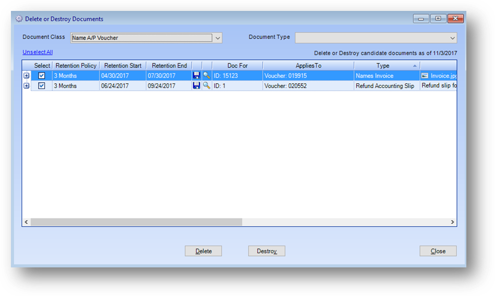Click magnifier icon in Refund Accounting Slip row
The width and height of the screenshot is (495, 296).
[207, 86]
